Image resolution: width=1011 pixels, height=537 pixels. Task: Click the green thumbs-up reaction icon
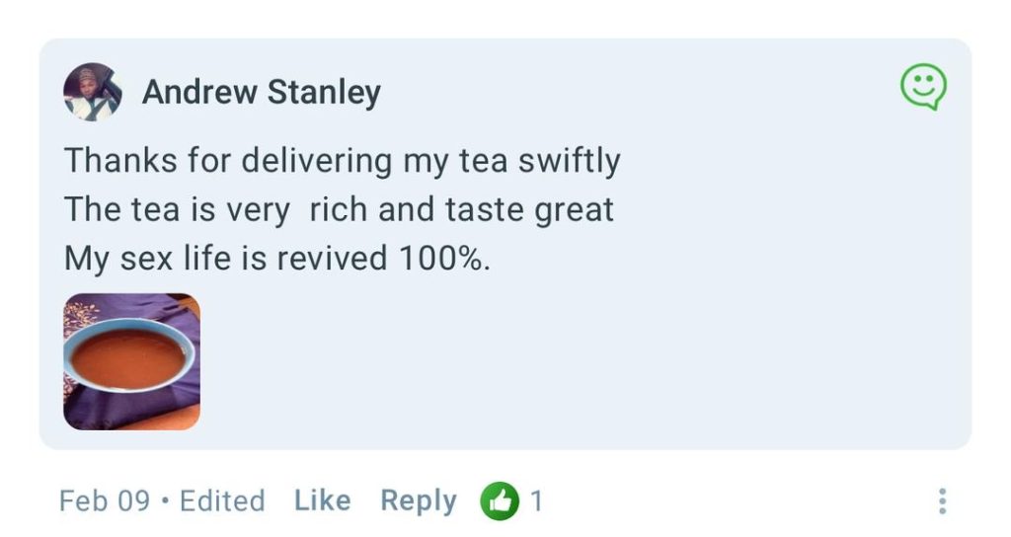click(500, 501)
